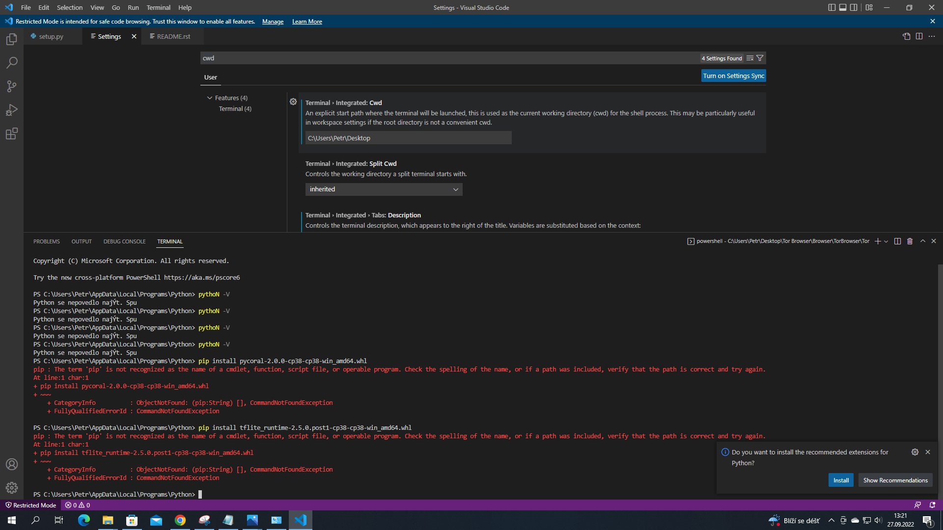
Task: Toggle the panel visibility in the title bar
Action: pos(843,7)
